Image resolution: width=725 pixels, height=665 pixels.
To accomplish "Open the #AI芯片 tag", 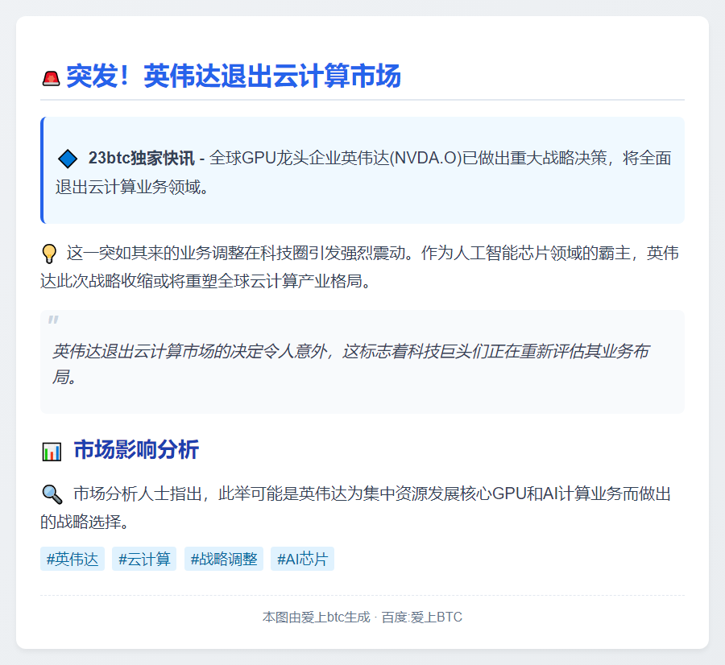I will 302,559.
